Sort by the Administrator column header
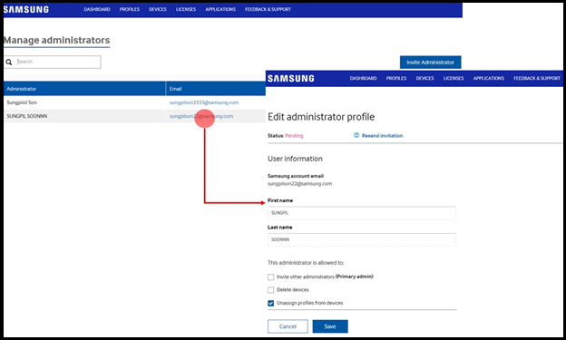566x340 pixels. 84,89
